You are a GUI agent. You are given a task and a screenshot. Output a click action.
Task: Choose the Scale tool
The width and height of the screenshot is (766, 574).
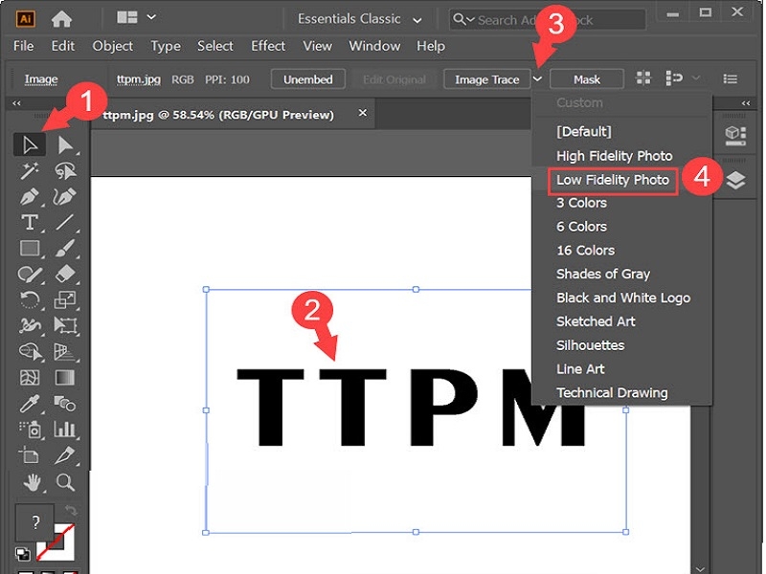tap(65, 299)
